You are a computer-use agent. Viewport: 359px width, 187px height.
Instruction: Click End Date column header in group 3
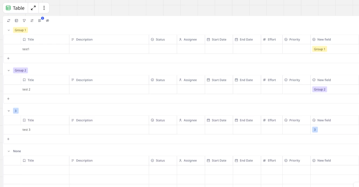[x=247, y=120]
